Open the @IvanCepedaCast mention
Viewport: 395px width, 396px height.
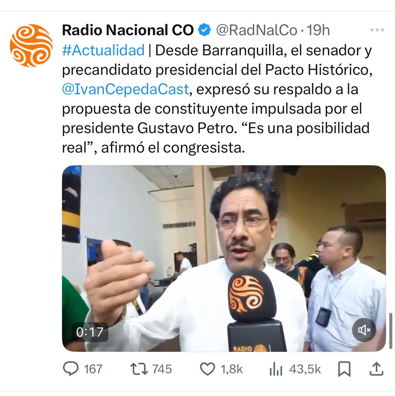coord(125,89)
